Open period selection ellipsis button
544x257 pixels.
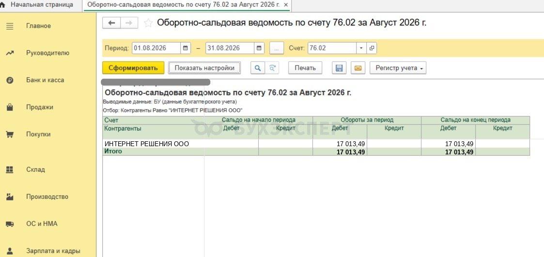(x=277, y=48)
